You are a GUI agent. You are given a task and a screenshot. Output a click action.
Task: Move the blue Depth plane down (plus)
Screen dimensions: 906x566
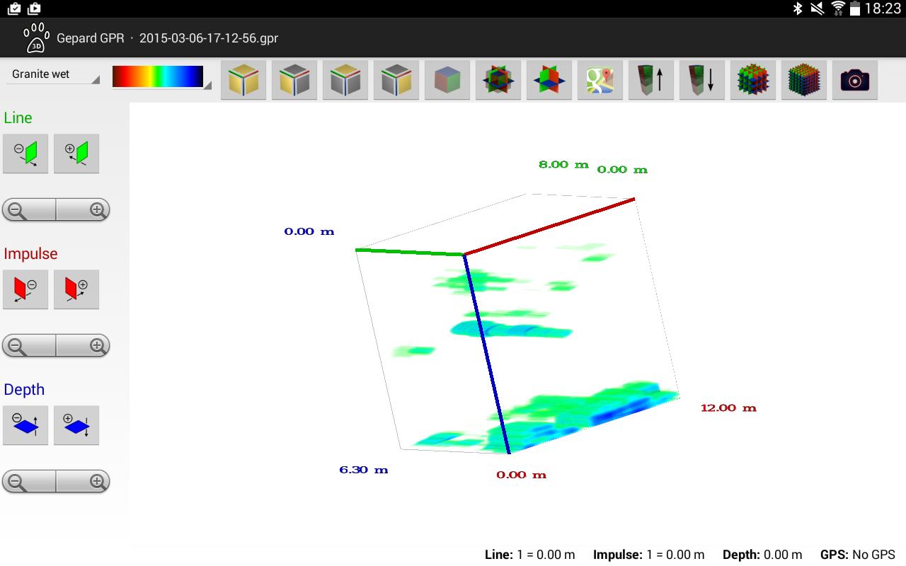click(x=76, y=425)
